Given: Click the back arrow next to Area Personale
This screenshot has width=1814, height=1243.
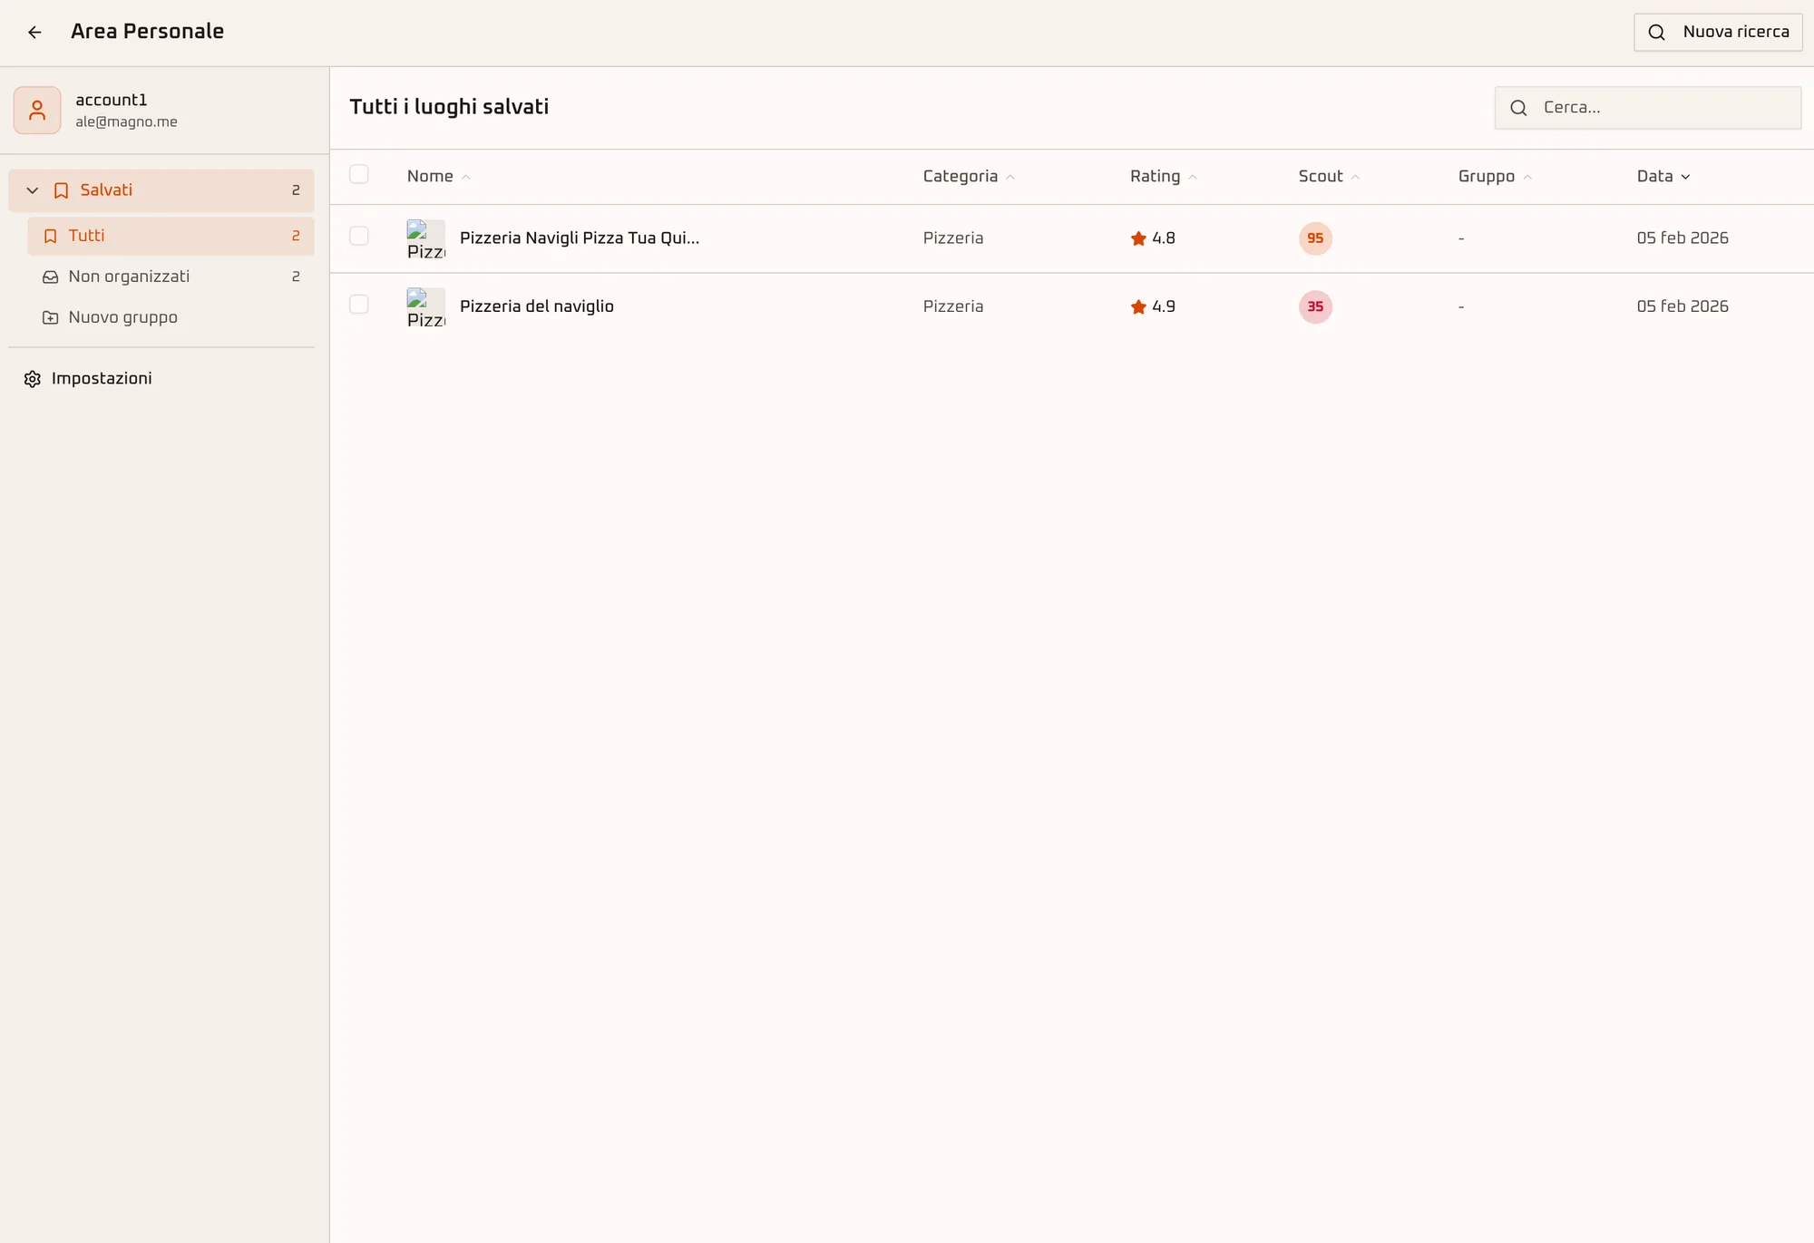Looking at the screenshot, I should (34, 33).
